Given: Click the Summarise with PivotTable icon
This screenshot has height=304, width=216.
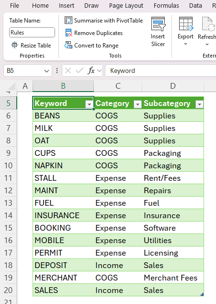Looking at the screenshot, I should (x=68, y=20).
